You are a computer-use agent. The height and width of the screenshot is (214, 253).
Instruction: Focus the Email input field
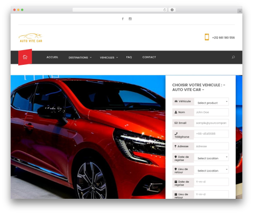tap(212, 123)
